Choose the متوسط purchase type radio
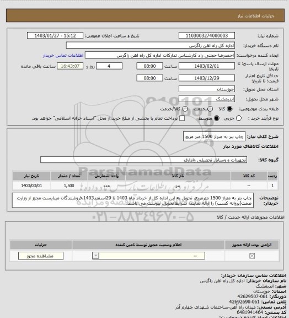 point(217,118)
